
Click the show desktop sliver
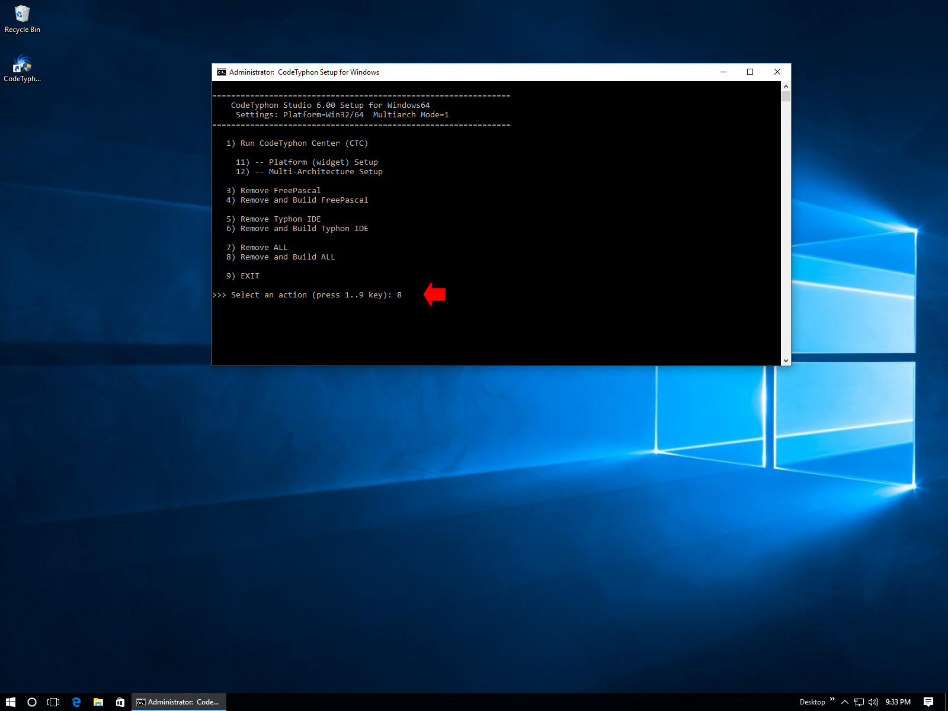(946, 702)
